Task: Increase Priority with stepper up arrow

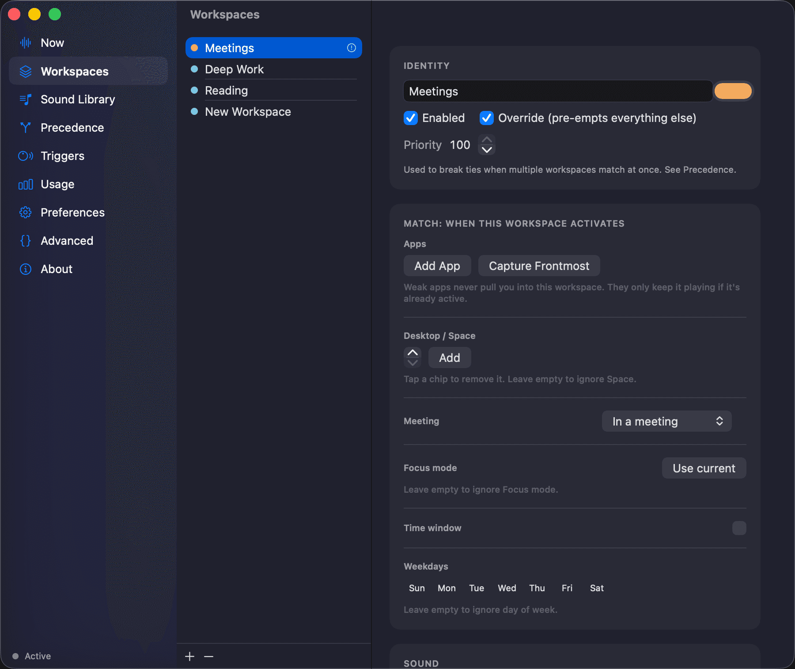Action: click(x=487, y=140)
